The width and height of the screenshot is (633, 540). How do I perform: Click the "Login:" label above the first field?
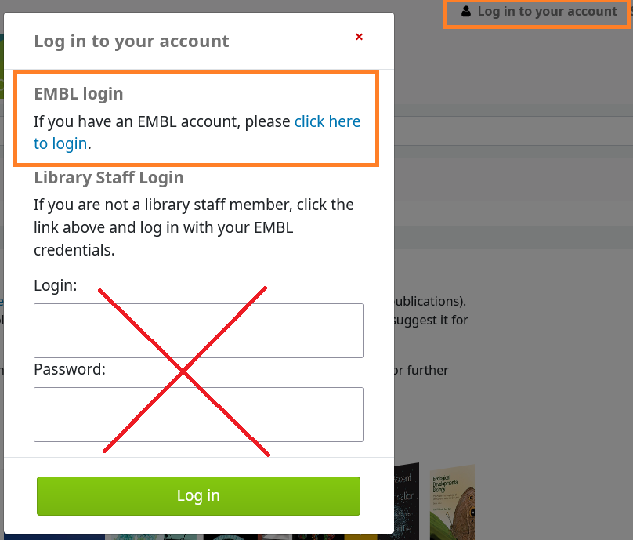(55, 285)
